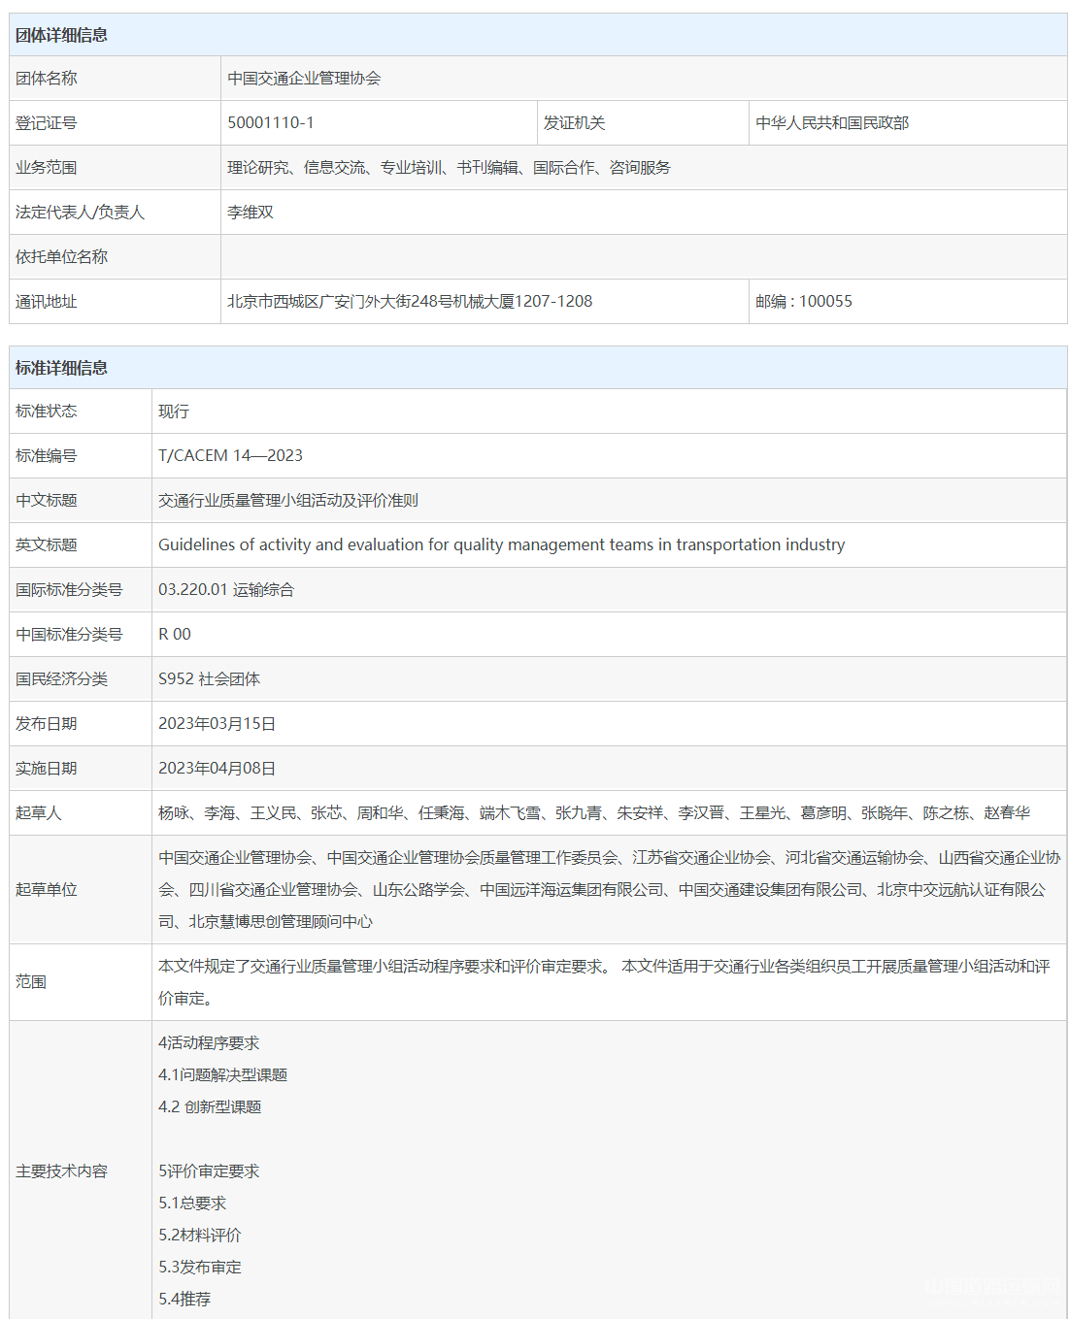Click implementation date 2023年04月08日
This screenshot has height=1319, width=1070.
tap(217, 769)
